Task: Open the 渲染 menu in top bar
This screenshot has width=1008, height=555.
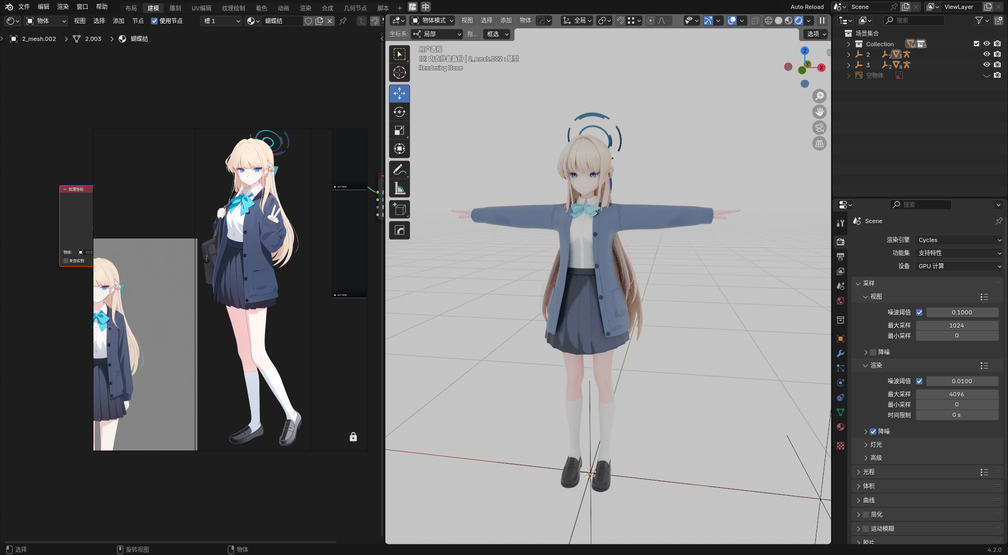Action: [x=63, y=7]
